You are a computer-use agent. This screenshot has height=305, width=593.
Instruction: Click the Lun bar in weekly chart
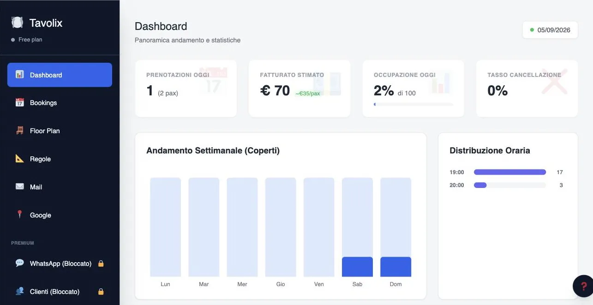click(x=165, y=227)
